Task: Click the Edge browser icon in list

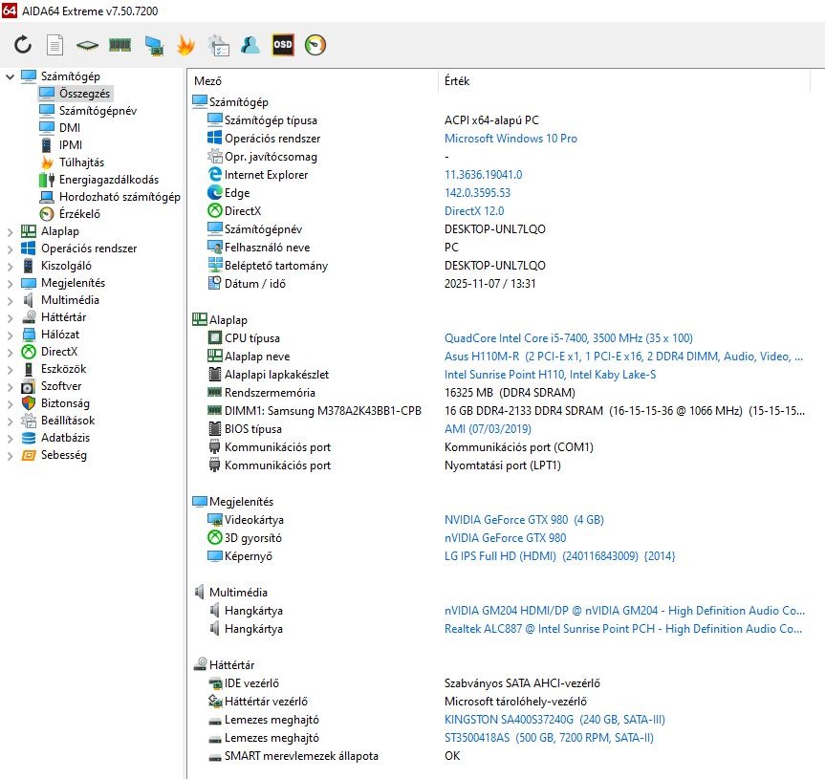Action: point(215,192)
